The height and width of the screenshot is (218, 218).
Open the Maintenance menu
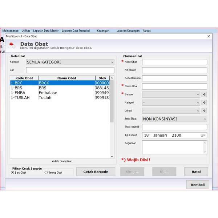point(11,31)
